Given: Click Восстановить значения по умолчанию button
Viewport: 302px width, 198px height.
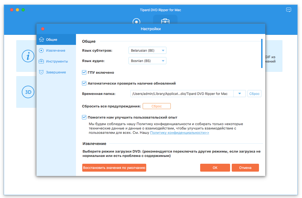Looking at the screenshot, I should 114,168.
